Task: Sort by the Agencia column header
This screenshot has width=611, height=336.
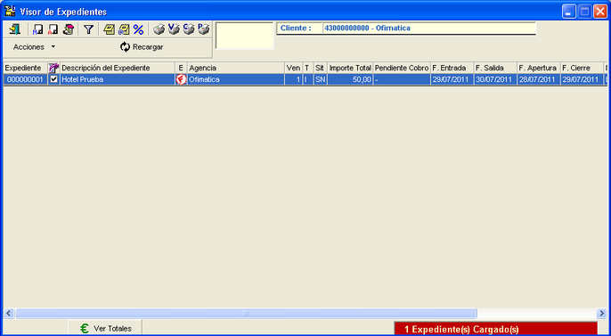Action: [235, 68]
